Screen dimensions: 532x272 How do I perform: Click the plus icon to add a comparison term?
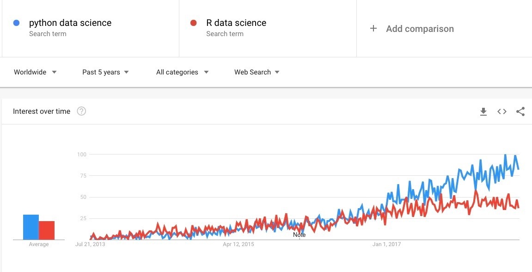pyautogui.click(x=373, y=28)
